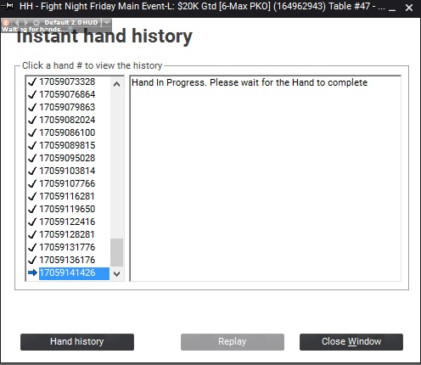Select the highlighted hand 17059141426
The height and width of the screenshot is (365, 421).
(74, 273)
